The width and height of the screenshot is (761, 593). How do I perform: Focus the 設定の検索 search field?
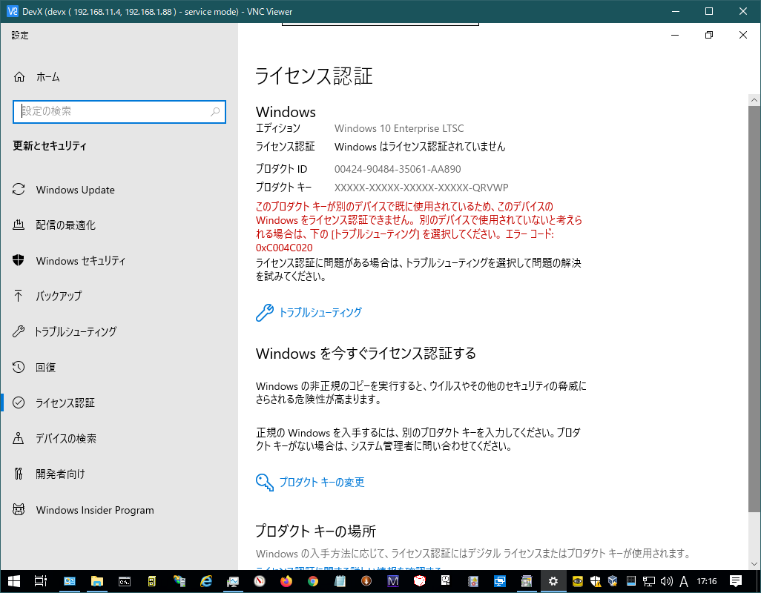coord(119,111)
